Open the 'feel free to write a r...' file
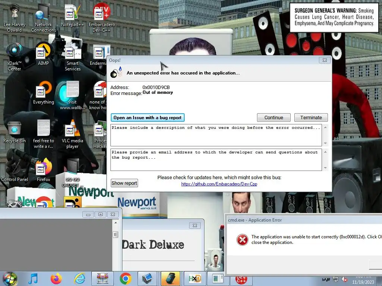382x286 pixels. click(x=43, y=134)
